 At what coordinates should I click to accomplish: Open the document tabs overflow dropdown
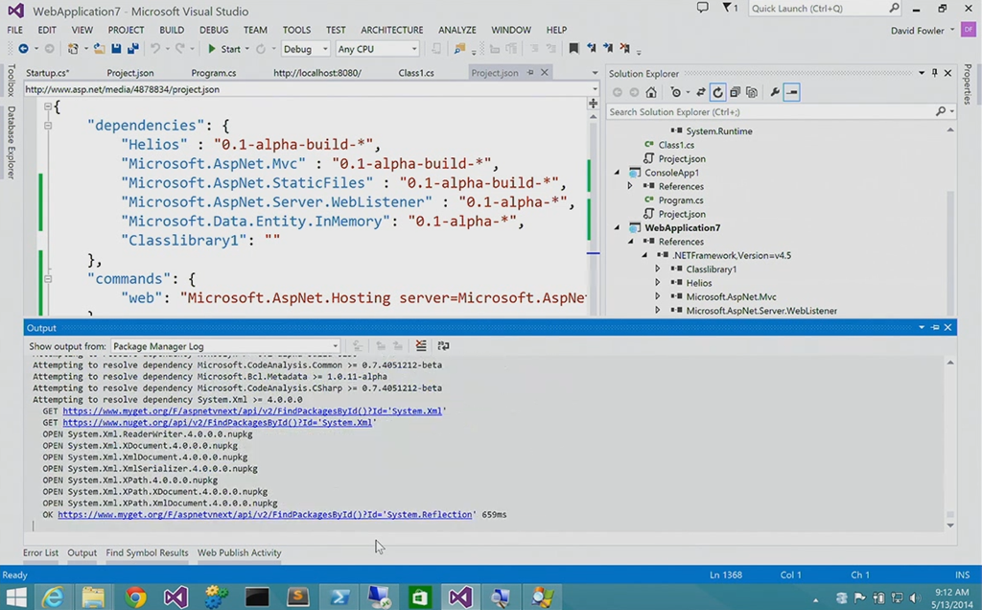[x=595, y=73]
